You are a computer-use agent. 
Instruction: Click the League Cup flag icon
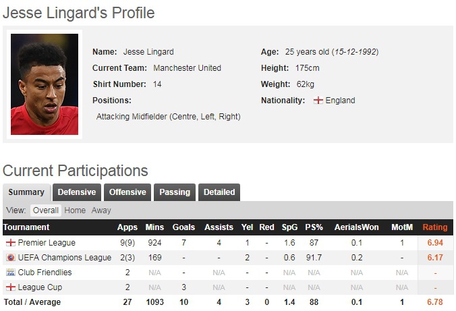[x=10, y=287]
